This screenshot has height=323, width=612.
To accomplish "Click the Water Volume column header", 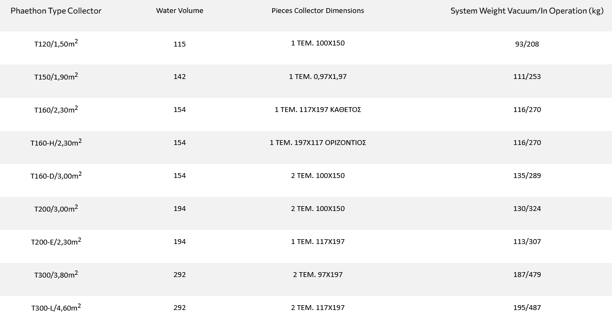I will [179, 11].
